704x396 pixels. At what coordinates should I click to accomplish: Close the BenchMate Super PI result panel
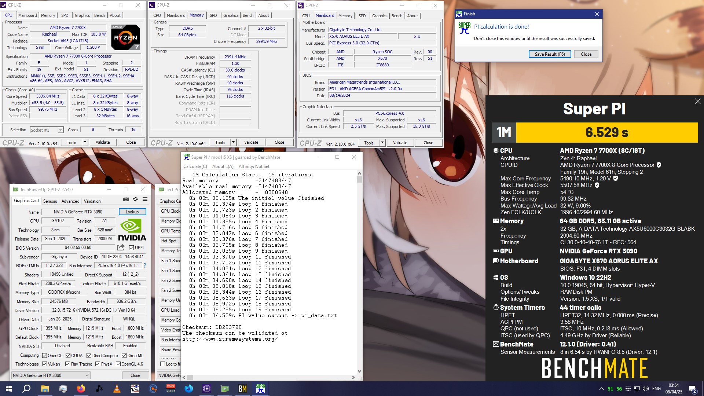click(697, 101)
